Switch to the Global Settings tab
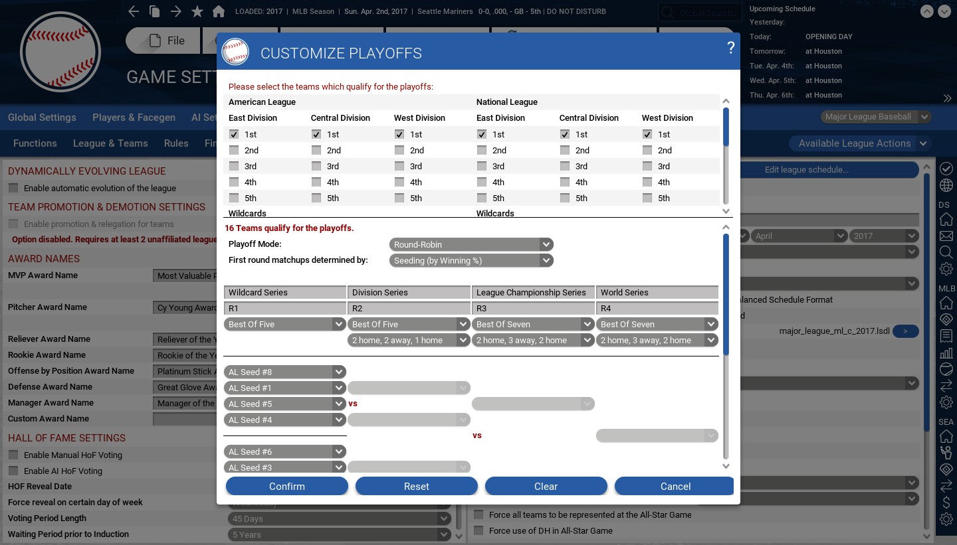This screenshot has width=957, height=545. (x=42, y=117)
